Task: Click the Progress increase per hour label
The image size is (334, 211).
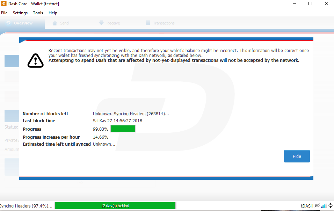Action: pyautogui.click(x=51, y=137)
